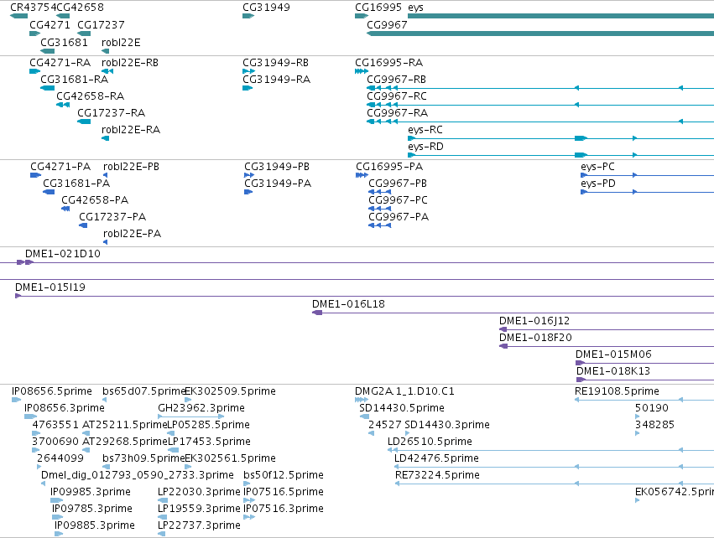Screen dimensions: 714x538
Task: Click the GH23962.3prime EST feature line
Action: click(x=190, y=416)
